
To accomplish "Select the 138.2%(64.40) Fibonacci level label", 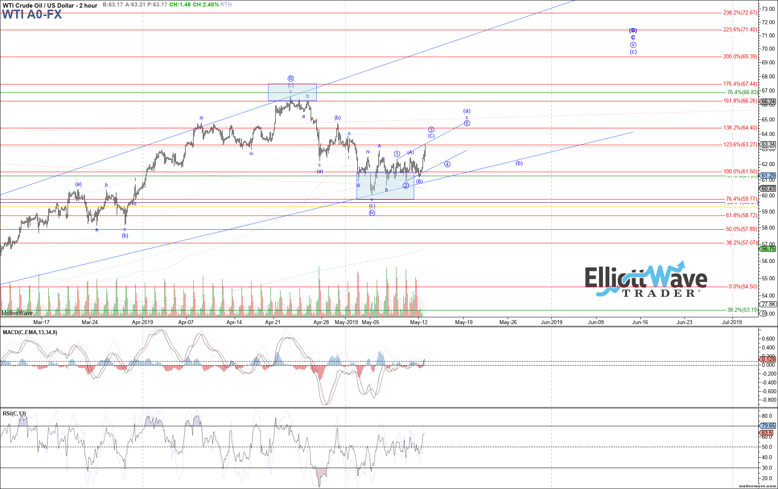I will click(740, 128).
